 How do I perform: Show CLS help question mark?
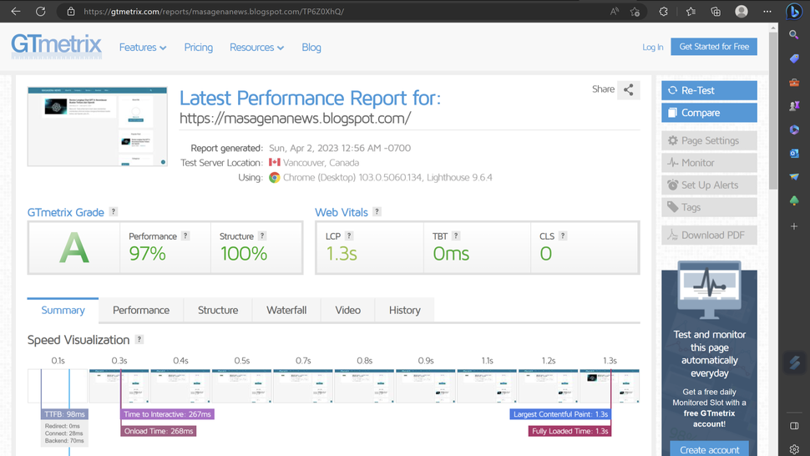(x=563, y=236)
